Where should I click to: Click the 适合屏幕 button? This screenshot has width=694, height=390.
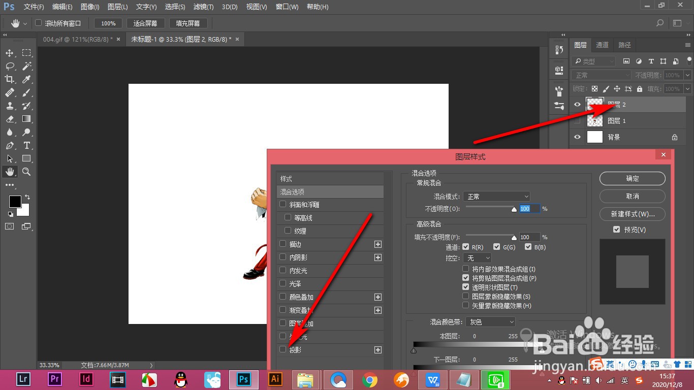145,23
